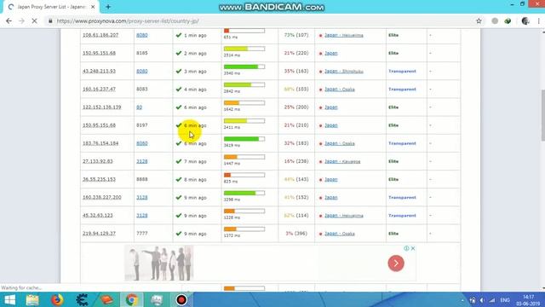Click IP address 183.76.154.184
This screenshot has width=545, height=307.
point(100,143)
